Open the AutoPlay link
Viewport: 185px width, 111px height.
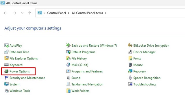point(16,46)
